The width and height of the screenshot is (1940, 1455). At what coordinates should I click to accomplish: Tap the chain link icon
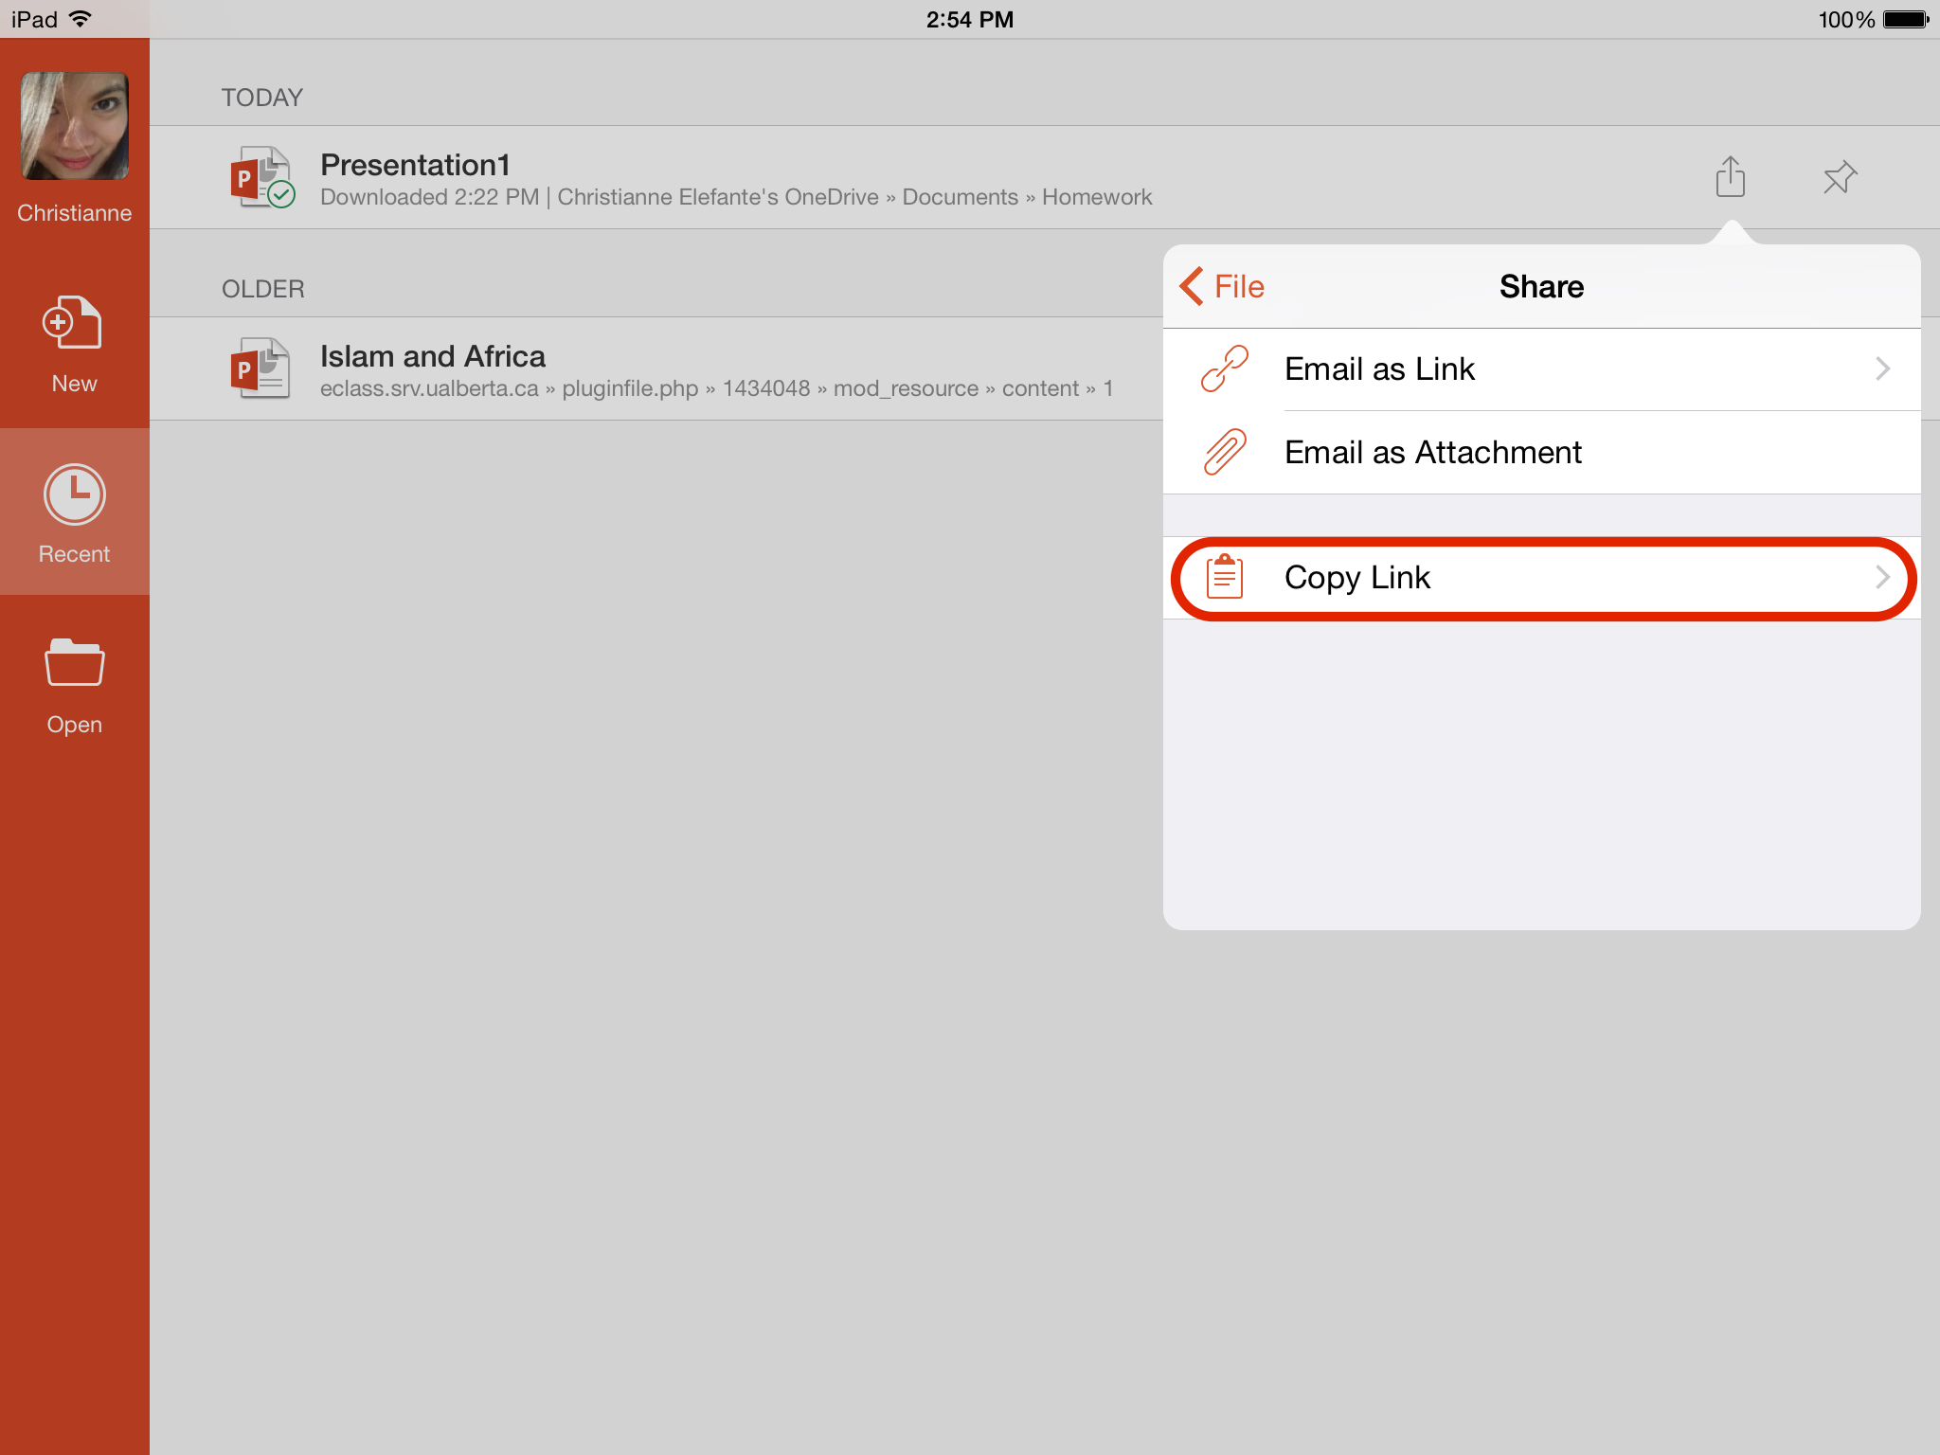[x=1225, y=368]
